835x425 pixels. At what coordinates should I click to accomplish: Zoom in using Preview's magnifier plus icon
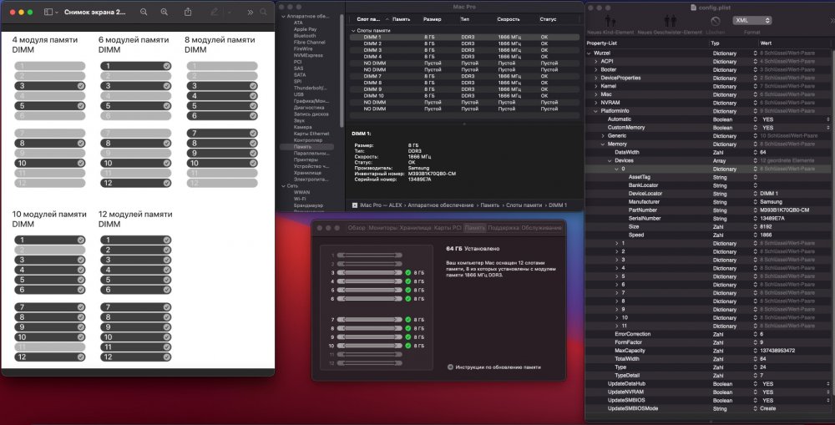(164, 12)
